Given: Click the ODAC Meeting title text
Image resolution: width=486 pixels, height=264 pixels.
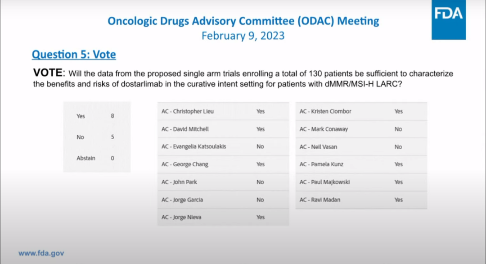Looking at the screenshot, I should [243, 21].
